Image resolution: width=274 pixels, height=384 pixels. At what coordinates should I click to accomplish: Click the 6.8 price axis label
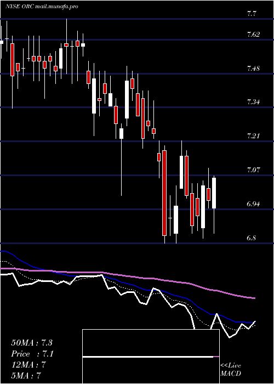(x=251, y=238)
